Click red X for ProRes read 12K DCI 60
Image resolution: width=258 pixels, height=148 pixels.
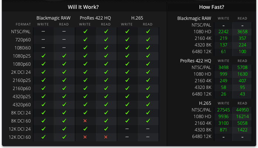click(x=106, y=137)
